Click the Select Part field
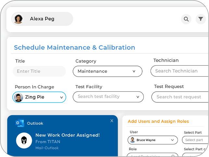The width and height of the screenshot is (209, 157). tap(195, 140)
